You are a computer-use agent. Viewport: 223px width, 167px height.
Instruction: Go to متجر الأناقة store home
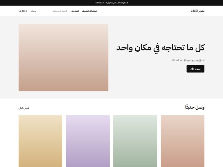[198, 11]
